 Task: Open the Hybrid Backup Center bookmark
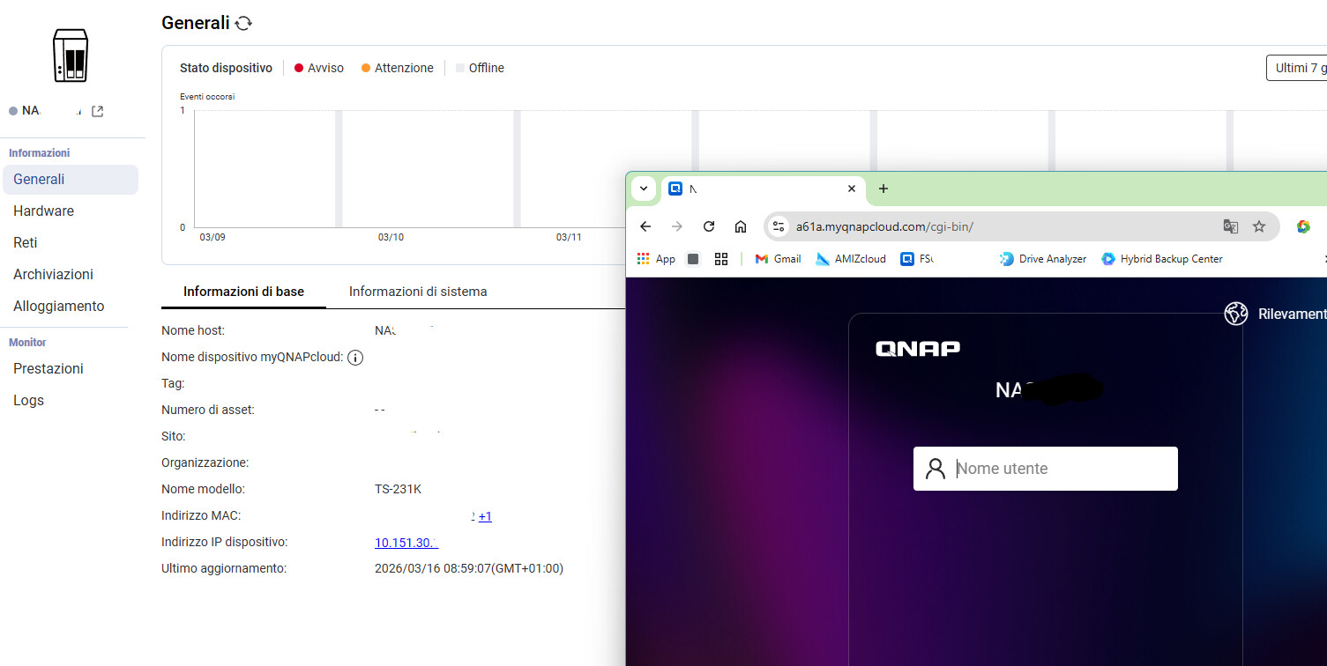click(x=1161, y=259)
